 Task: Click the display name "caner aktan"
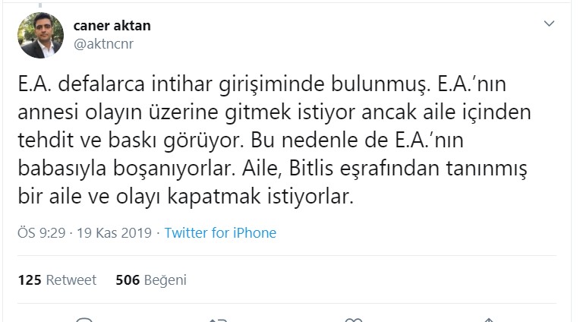[x=112, y=25]
